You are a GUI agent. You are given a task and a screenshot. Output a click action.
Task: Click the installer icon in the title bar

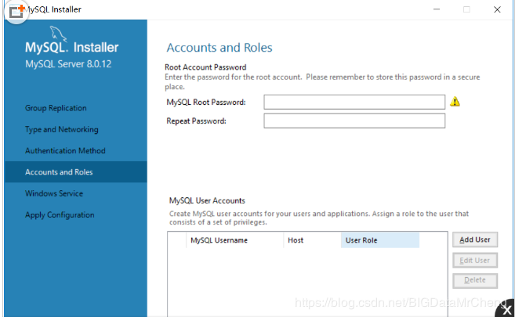[x=16, y=12]
